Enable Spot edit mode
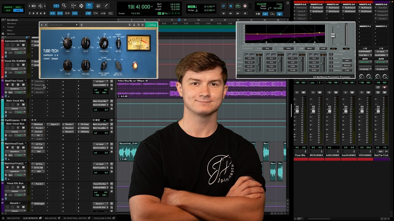The height and width of the screenshot is (221, 394). pyautogui.click(x=18, y=7)
